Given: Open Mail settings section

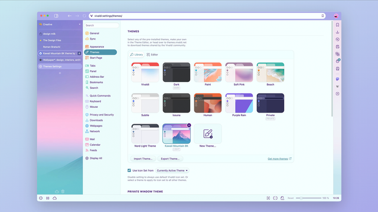Looking at the screenshot, I should tap(90, 139).
